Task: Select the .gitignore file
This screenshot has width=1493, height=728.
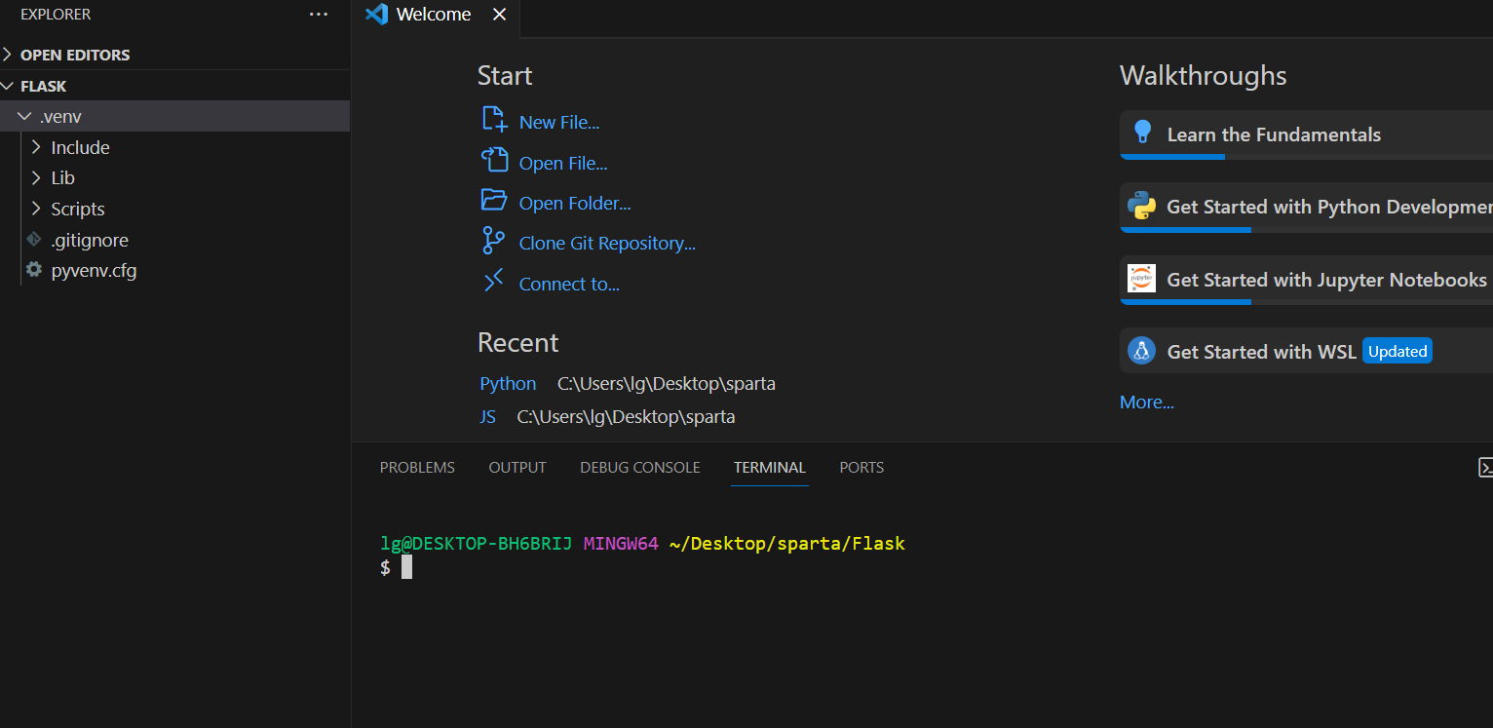Action: (175, 240)
